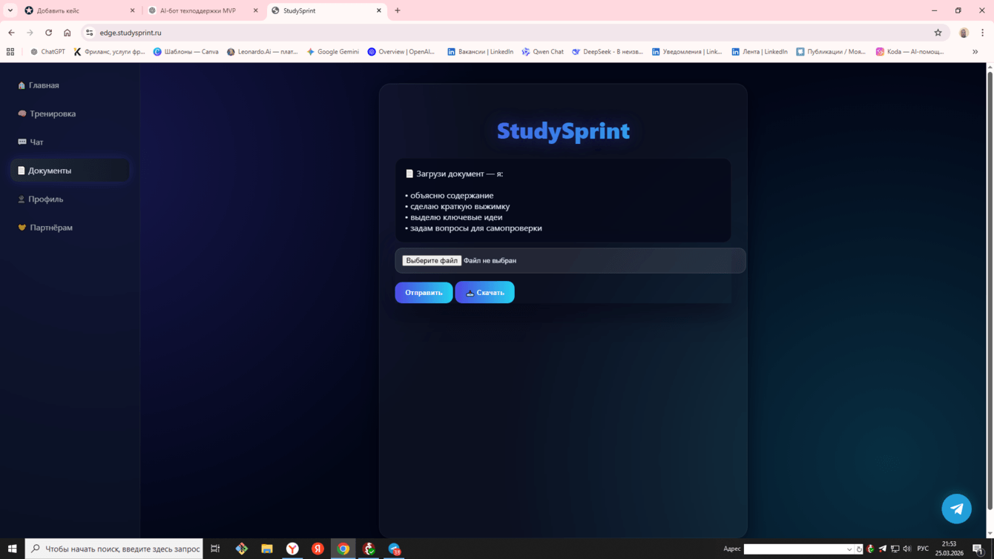Close the StudySprint browser tab
Screen dimensions: 994x559
tap(379, 10)
